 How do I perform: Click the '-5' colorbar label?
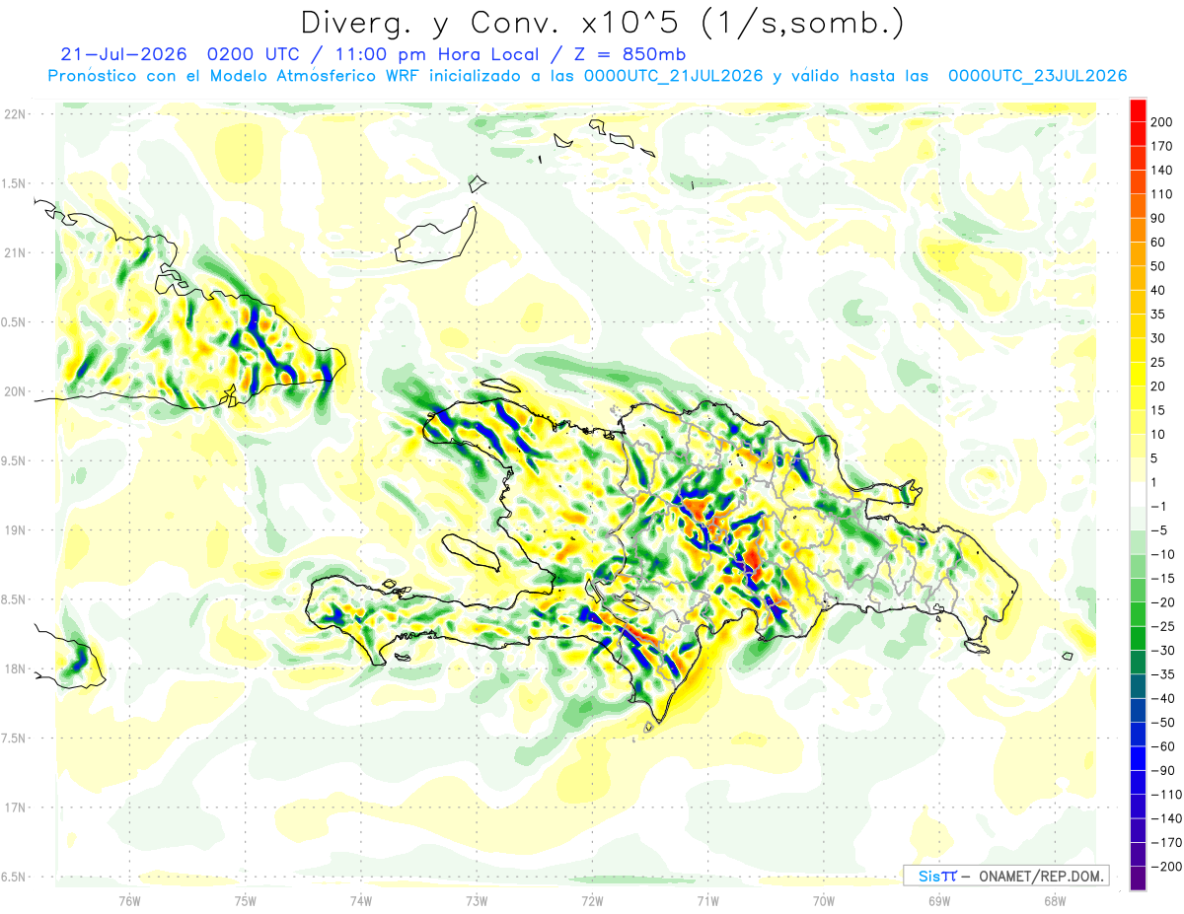coord(1160,530)
